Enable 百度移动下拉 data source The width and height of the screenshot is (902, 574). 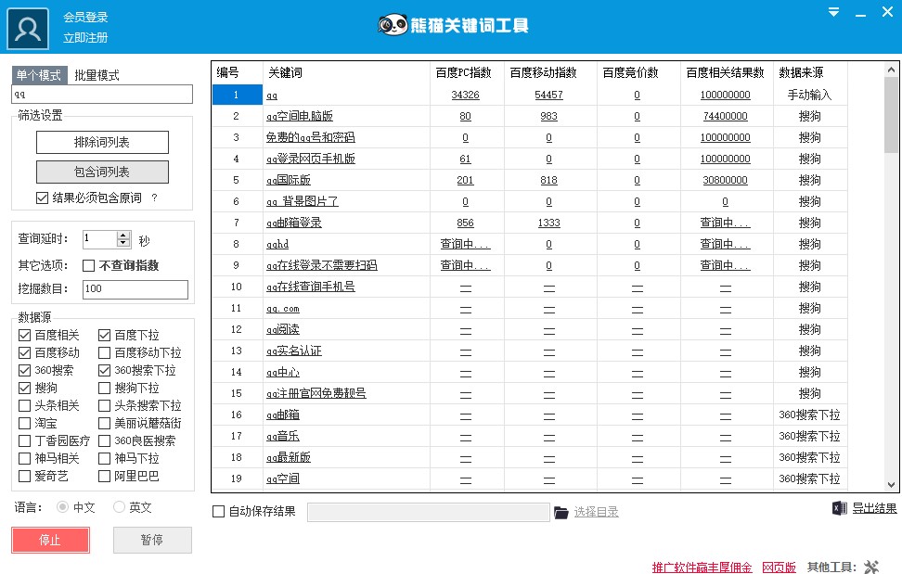pyautogui.click(x=104, y=352)
